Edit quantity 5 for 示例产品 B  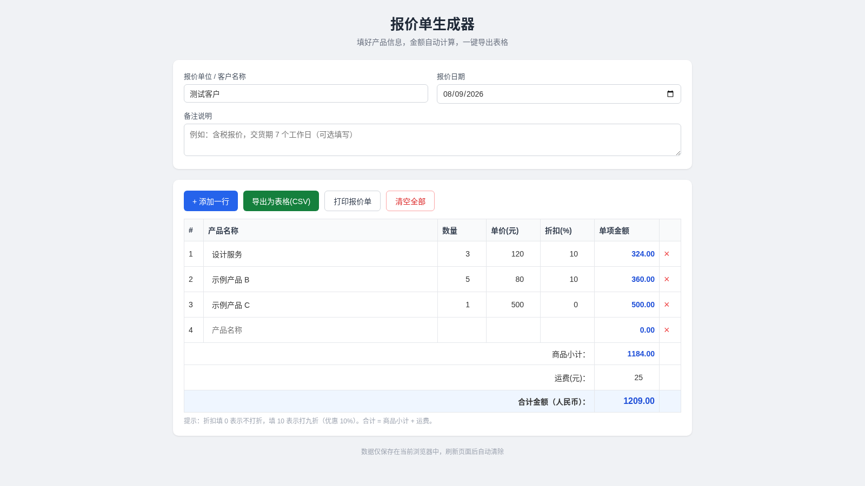[462, 279]
